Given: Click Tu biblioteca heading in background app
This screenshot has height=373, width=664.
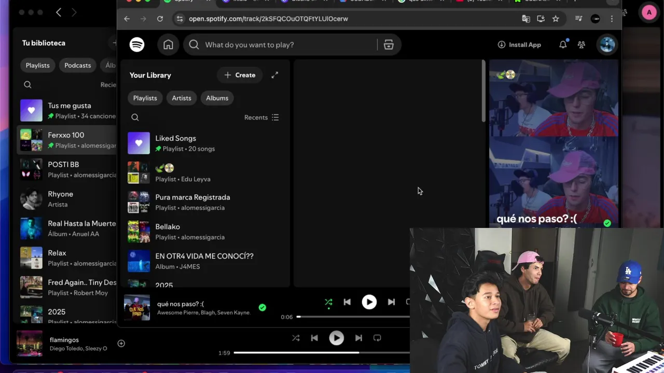Looking at the screenshot, I should point(44,43).
